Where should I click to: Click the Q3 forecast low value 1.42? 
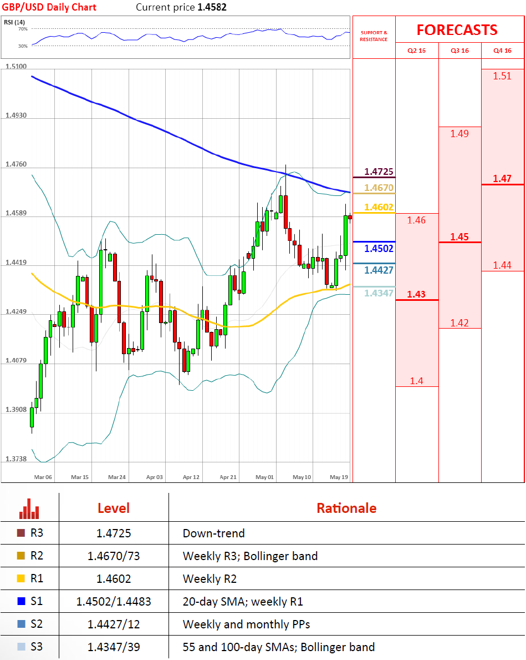pos(459,323)
